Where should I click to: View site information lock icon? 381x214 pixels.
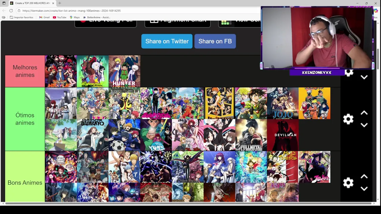click(x=19, y=11)
